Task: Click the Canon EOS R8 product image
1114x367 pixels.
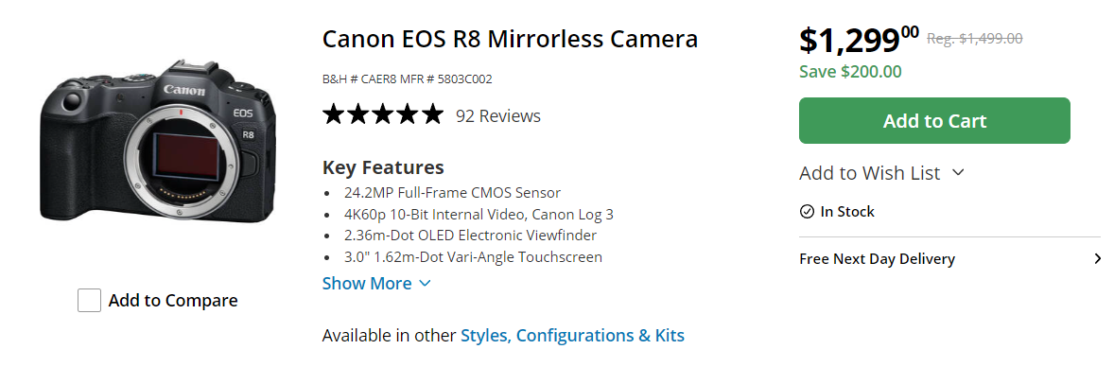Action: tap(158, 142)
